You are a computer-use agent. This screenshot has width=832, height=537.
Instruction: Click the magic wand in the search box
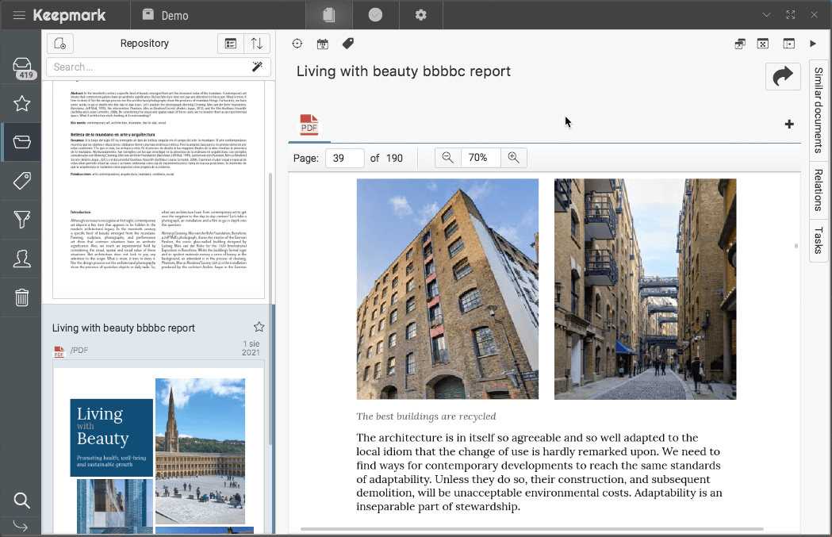click(257, 67)
